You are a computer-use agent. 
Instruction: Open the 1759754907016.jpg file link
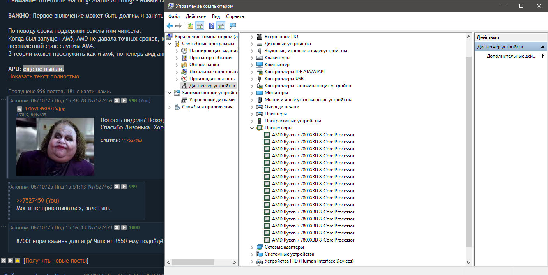(45, 109)
